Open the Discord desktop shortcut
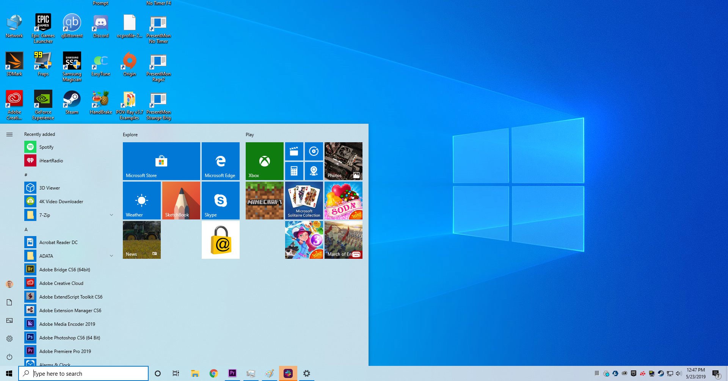Screen dimensions: 728x381 [100, 26]
